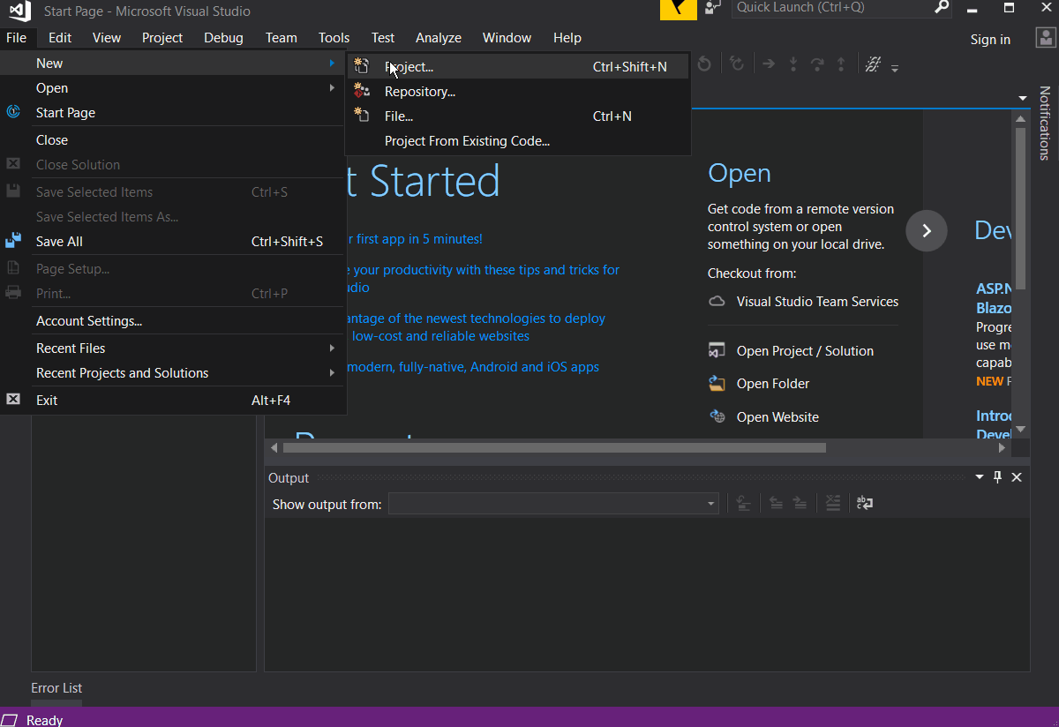This screenshot has height=727, width=1059.
Task: Select File... in the New submenu
Action: (517, 116)
